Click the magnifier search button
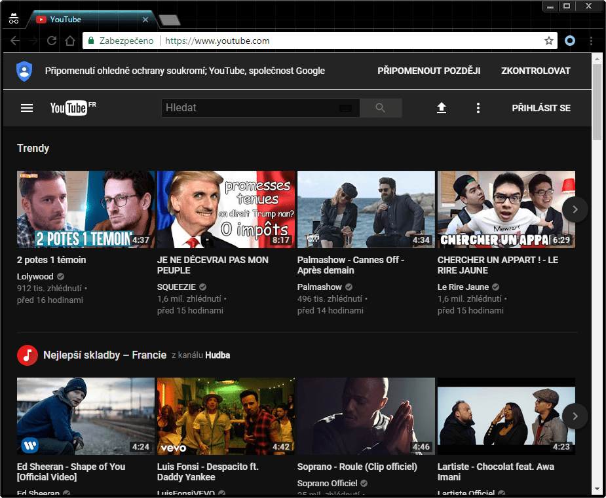 tap(381, 108)
